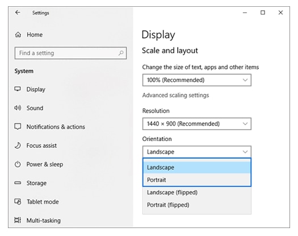
Task: Open the Multi-tasking icon
Action: pyautogui.click(x=18, y=220)
